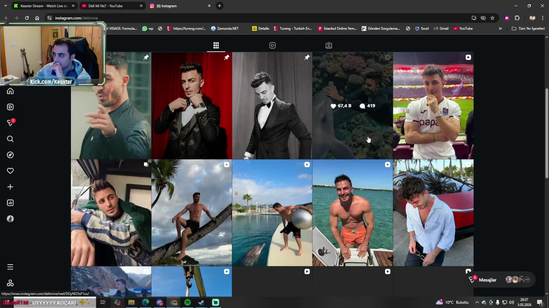The width and height of the screenshot is (549, 308).
Task: Open the pinned red curtain suit post
Action: 192,106
